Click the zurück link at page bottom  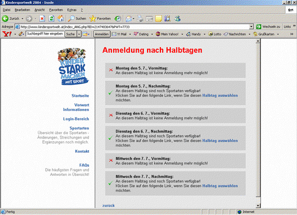[109, 206]
